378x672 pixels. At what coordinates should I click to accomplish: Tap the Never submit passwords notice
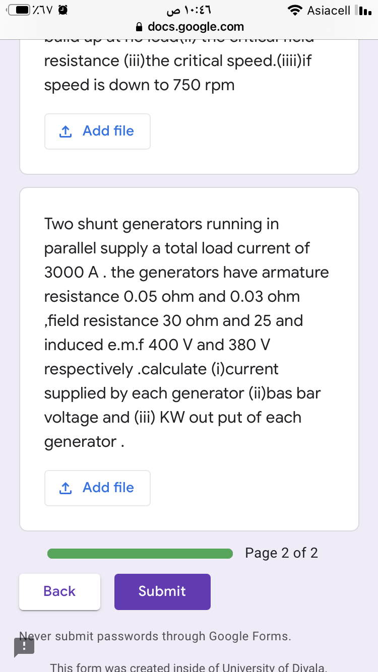click(155, 636)
